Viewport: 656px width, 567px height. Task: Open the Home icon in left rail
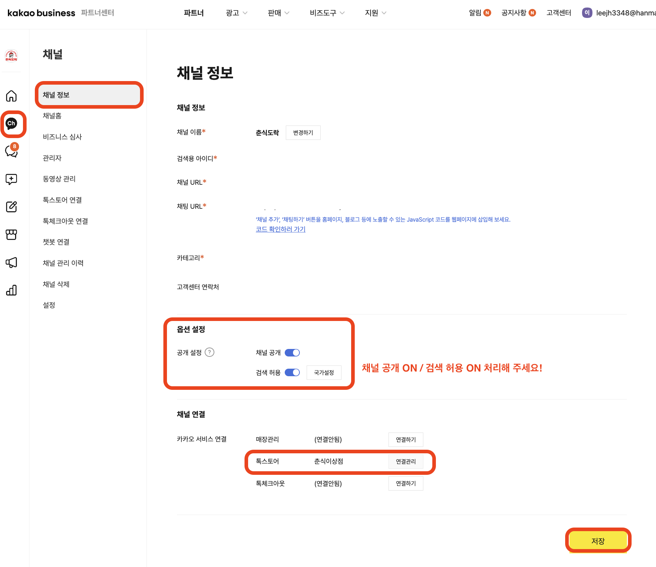(11, 96)
